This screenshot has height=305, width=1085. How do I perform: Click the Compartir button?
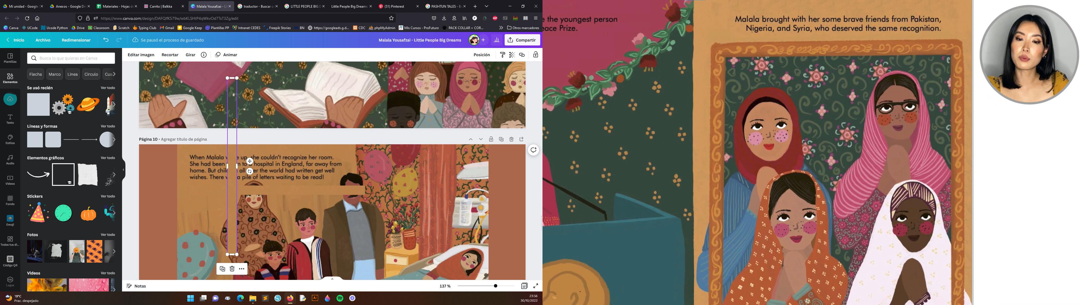click(x=522, y=40)
